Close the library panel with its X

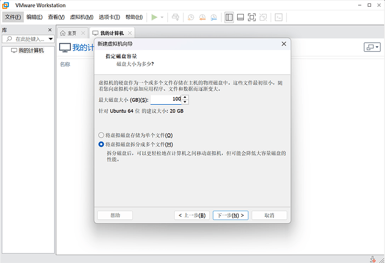tap(50, 30)
